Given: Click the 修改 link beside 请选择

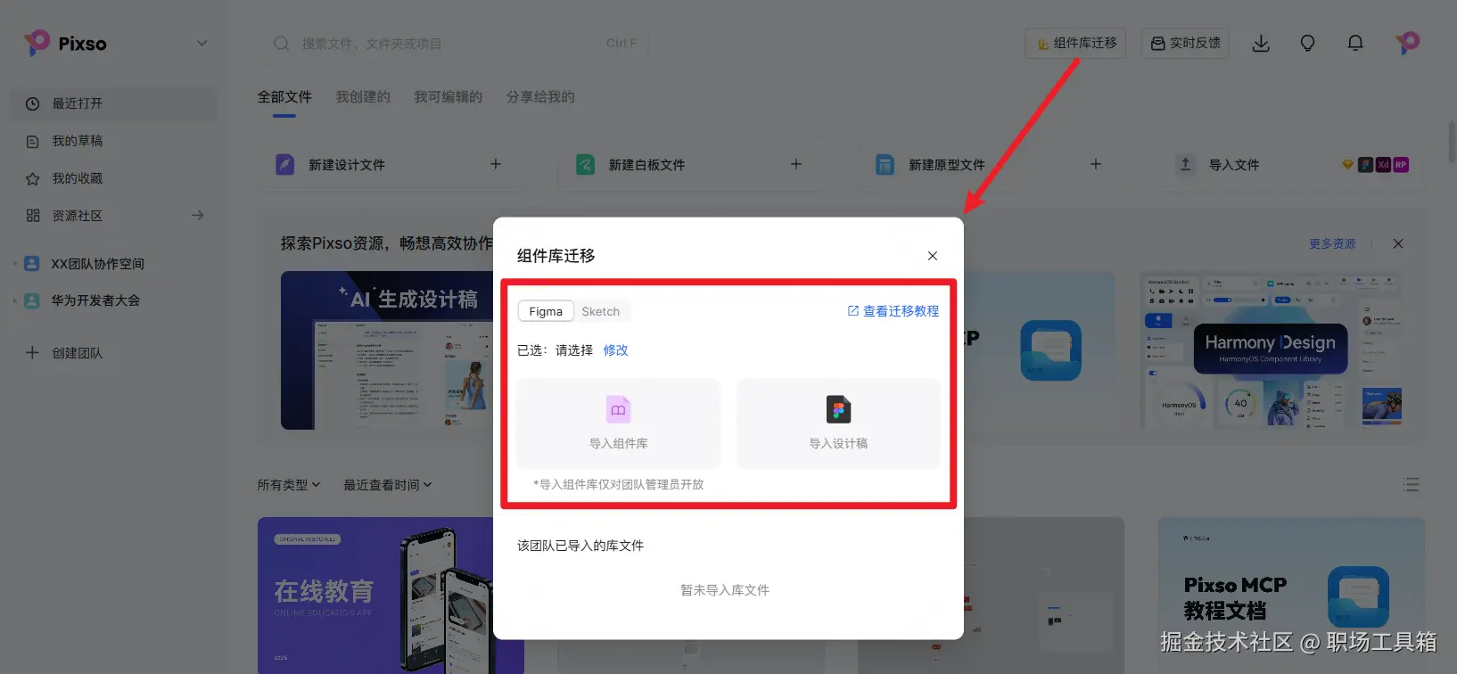Looking at the screenshot, I should [615, 350].
